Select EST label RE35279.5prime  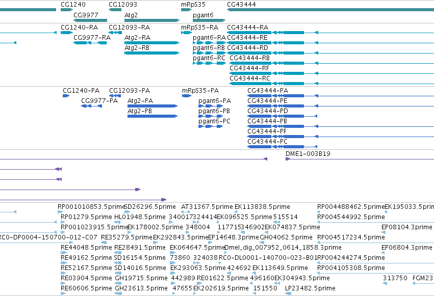(126, 237)
